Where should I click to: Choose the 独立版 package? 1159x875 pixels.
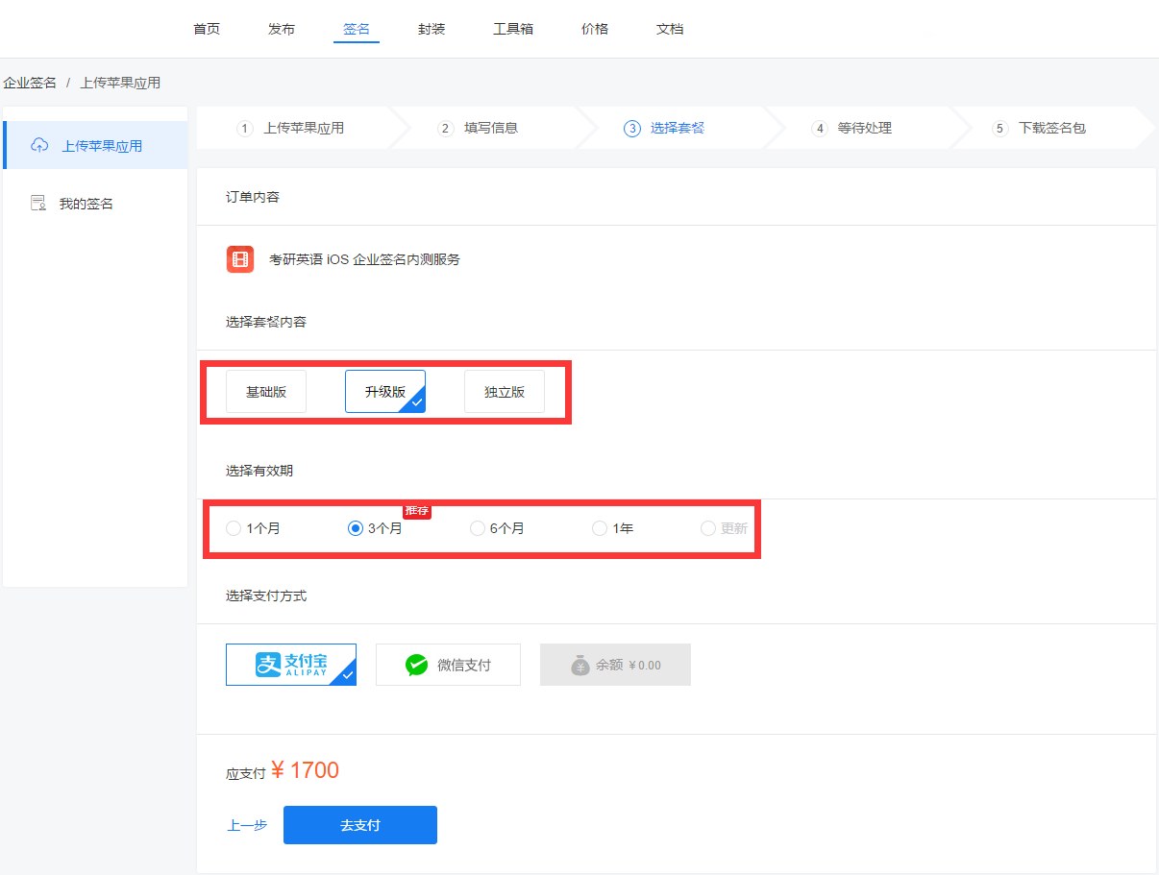pos(505,392)
